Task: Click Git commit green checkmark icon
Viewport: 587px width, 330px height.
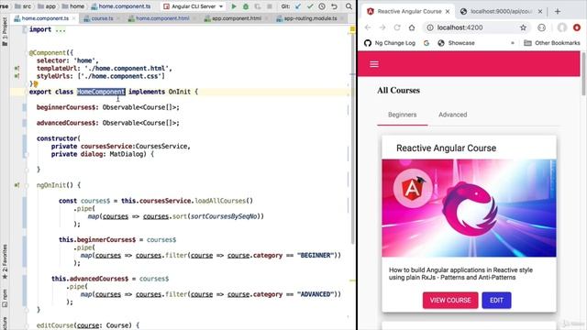Action: (x=310, y=6)
